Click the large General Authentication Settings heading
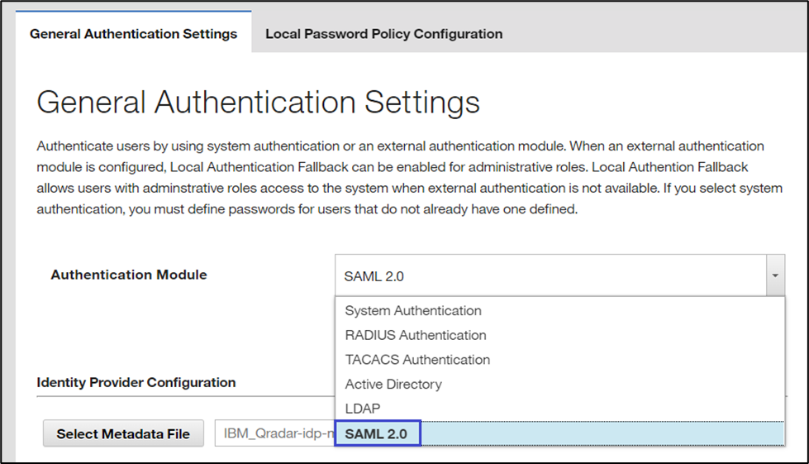Screen dimensions: 809x464 pyautogui.click(x=258, y=103)
